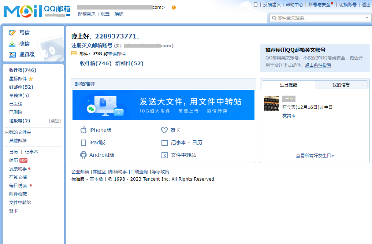Open 群邮件(52) link in greeting area
Viewport: 372px width, 244px height.
pos(129,63)
